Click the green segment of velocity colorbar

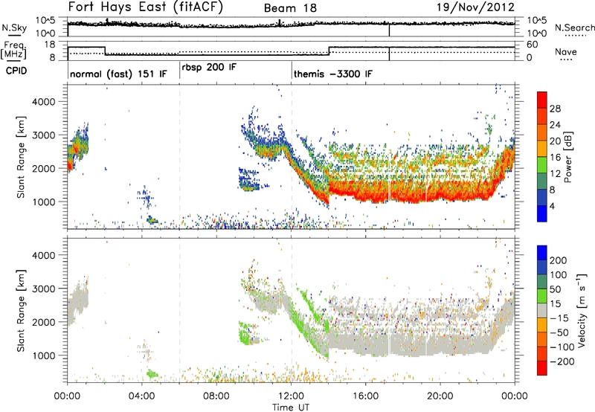click(542, 295)
